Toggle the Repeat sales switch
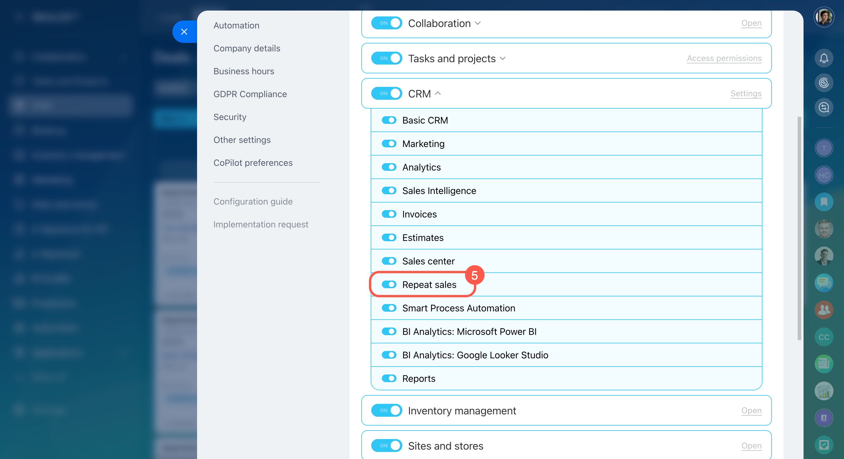Screen dimensions: 844x459 (x=389, y=284)
